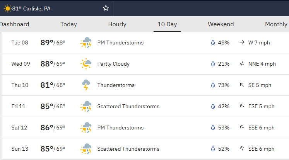Expand the Thu 10 forecast row
Screen dimensions: 289x160
(145, 85)
